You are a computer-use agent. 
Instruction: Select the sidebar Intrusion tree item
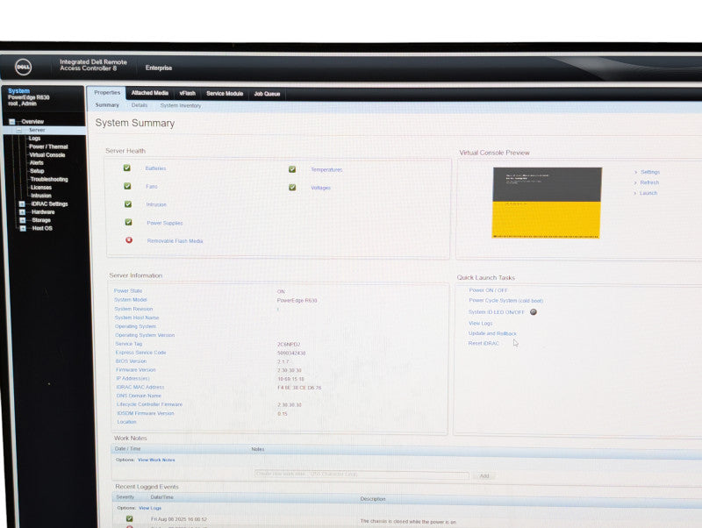(x=40, y=196)
